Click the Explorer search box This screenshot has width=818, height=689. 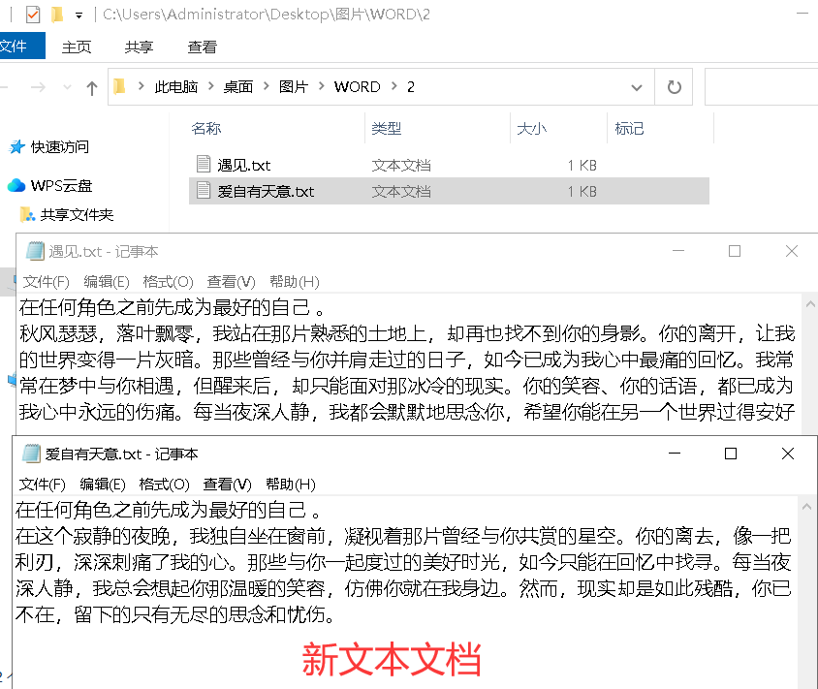point(761,87)
